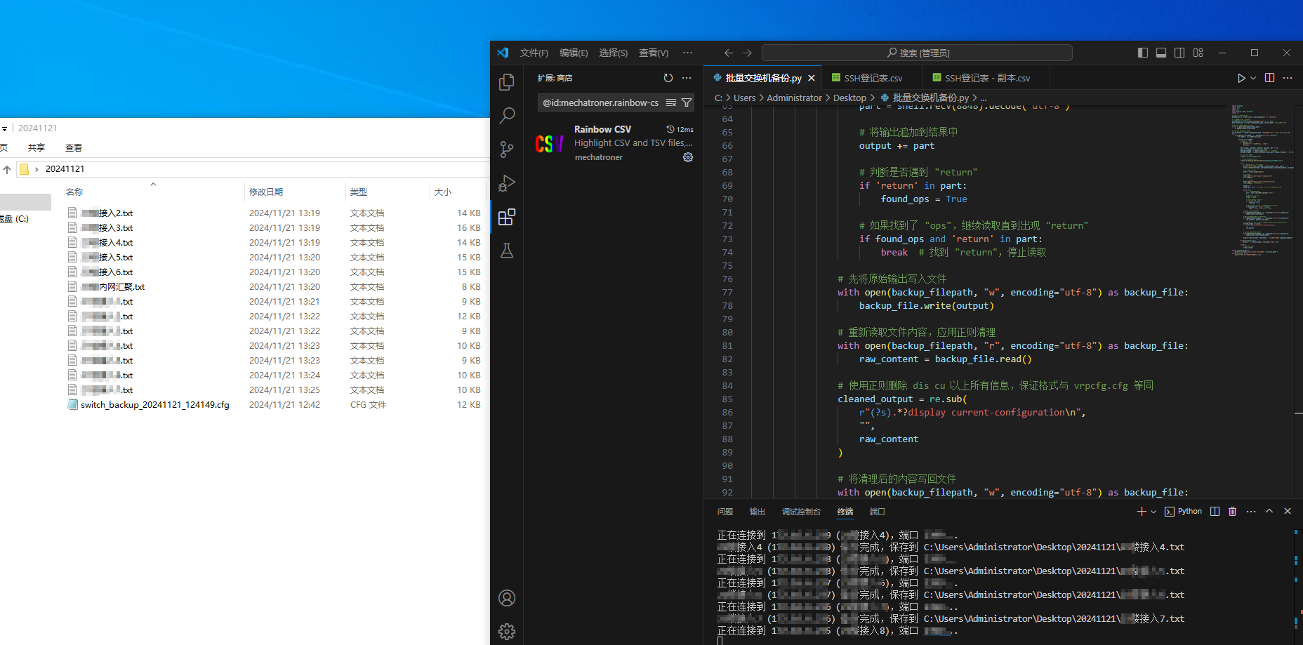Click Users in the breadcrumb path
The width and height of the screenshot is (1303, 645).
point(744,98)
